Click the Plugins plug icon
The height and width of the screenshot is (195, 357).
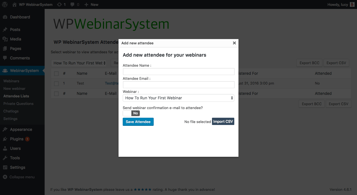5,139
